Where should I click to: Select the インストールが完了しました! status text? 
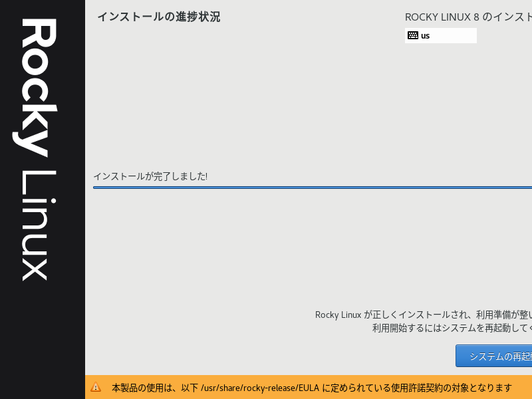click(150, 176)
